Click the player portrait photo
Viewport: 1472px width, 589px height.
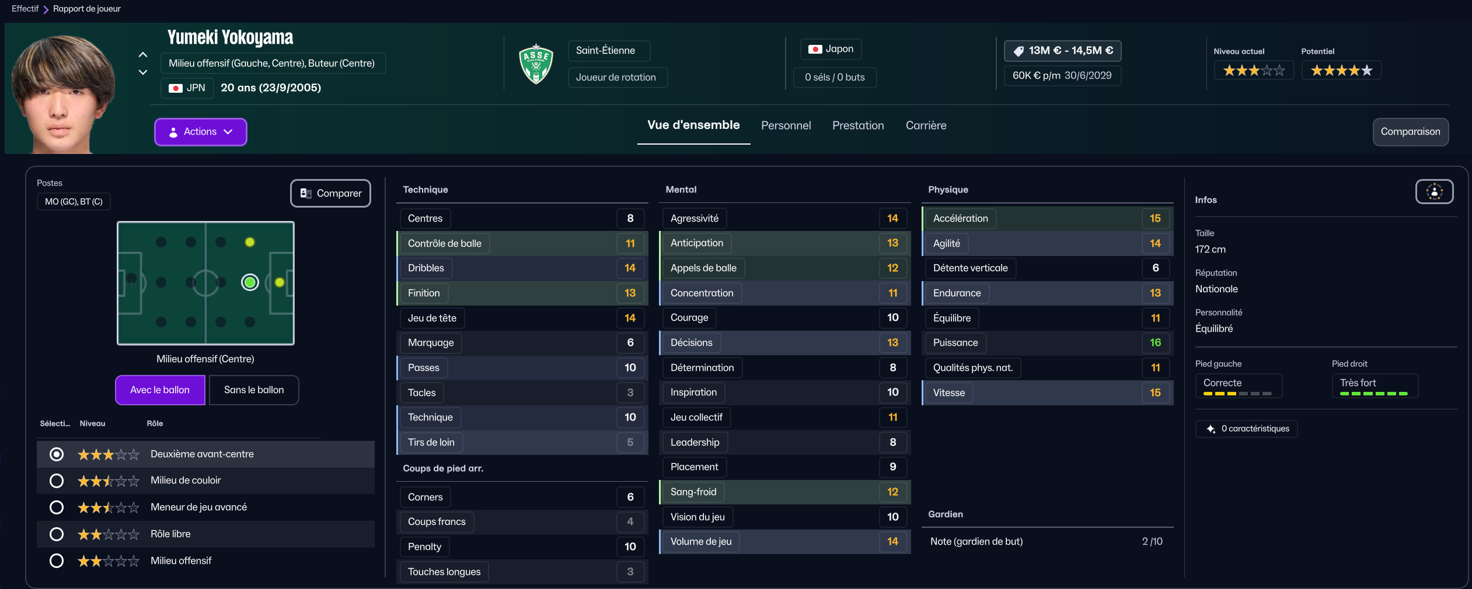(x=63, y=93)
